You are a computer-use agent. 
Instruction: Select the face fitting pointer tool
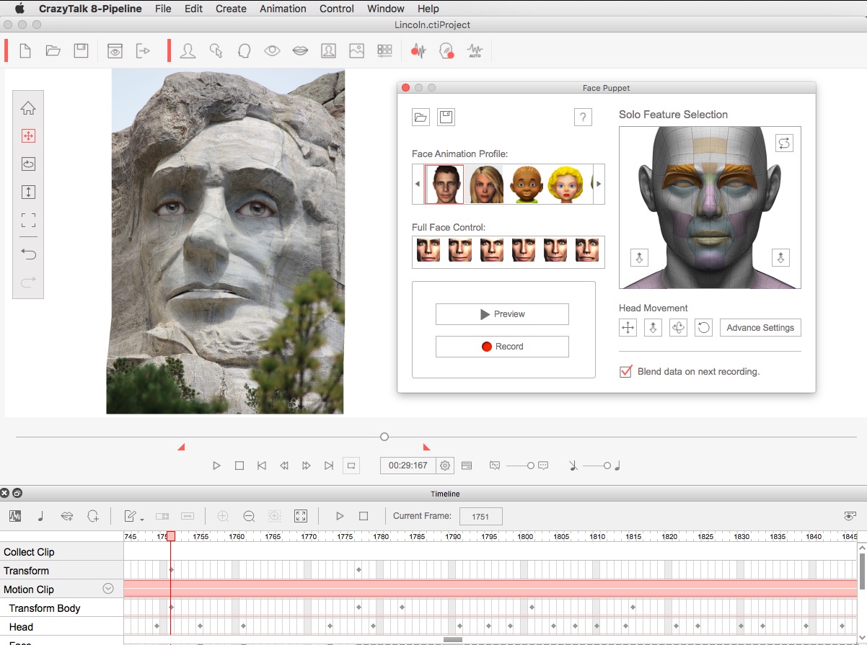click(x=216, y=51)
